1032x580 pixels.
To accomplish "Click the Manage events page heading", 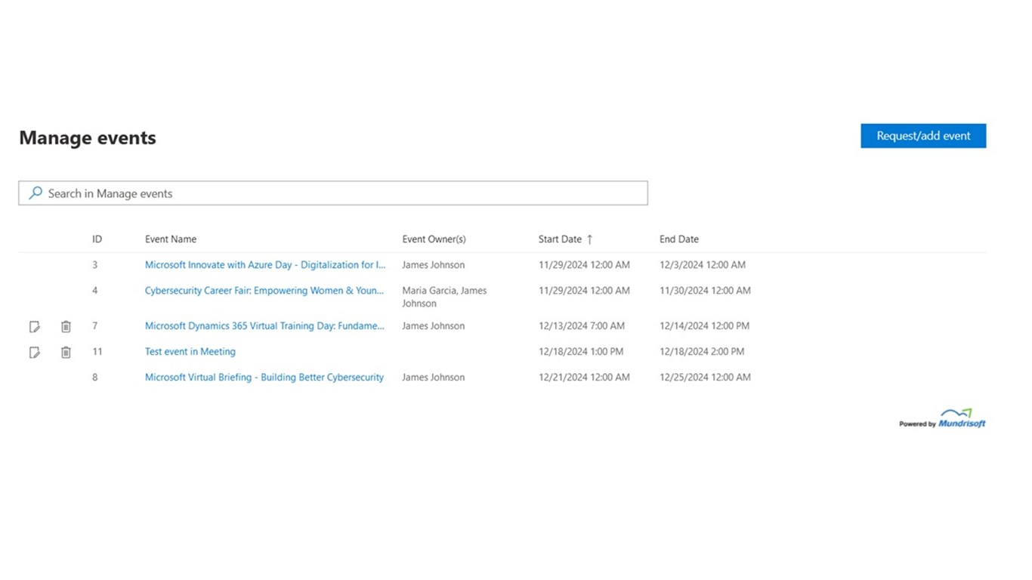I will (x=88, y=137).
